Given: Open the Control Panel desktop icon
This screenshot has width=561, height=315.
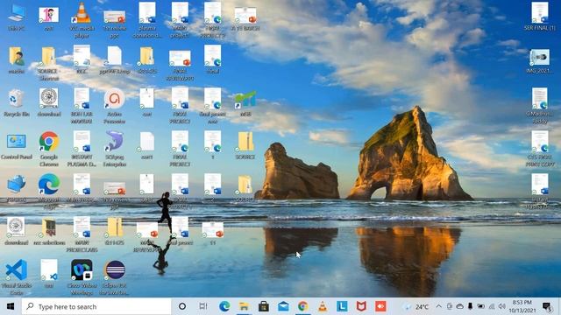Looking at the screenshot, I should [17, 146].
